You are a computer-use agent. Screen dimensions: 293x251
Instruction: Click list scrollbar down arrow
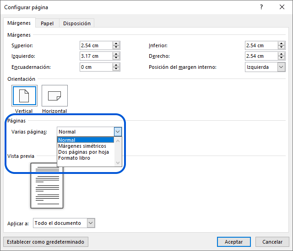tap(118, 162)
